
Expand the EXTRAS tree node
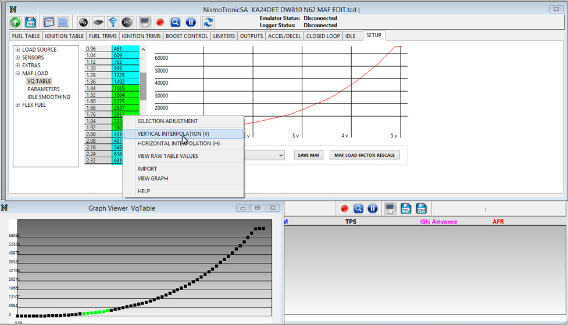[17, 66]
